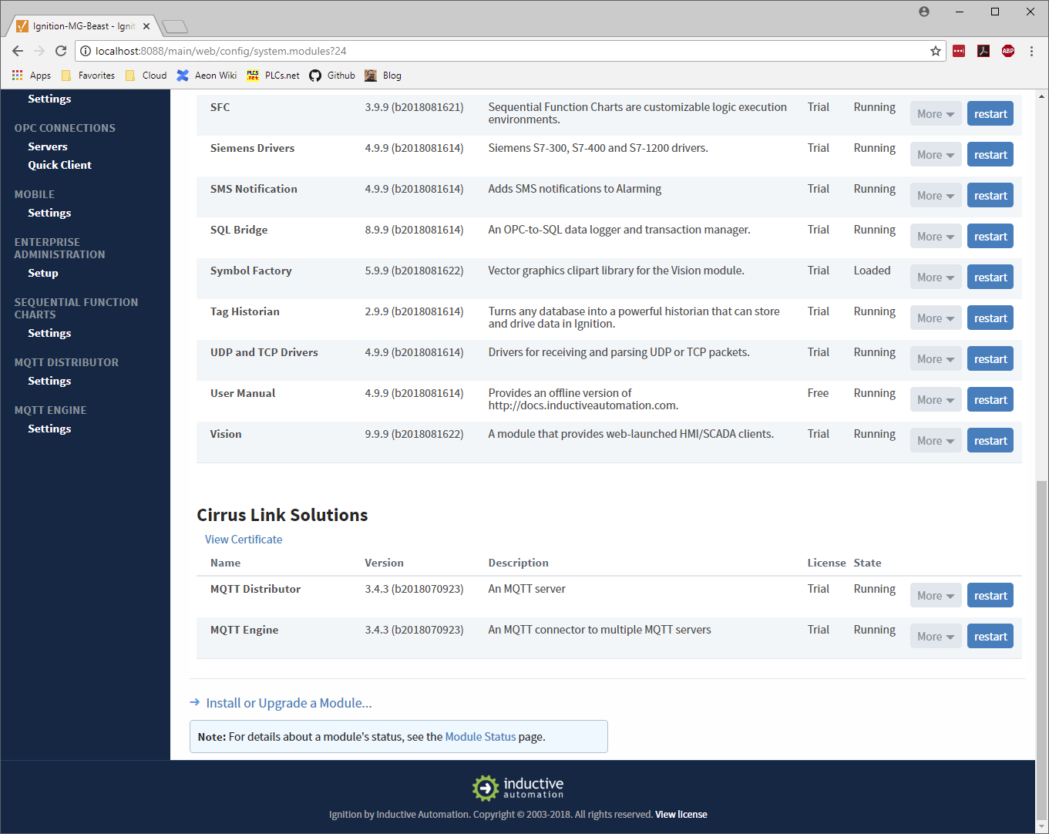
Task: Expand the More dropdown for SQL Bridge
Action: click(936, 237)
